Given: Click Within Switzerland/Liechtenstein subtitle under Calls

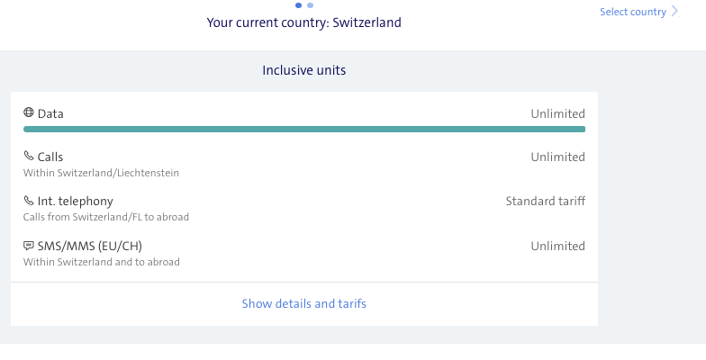Looking at the screenshot, I should 101,173.
